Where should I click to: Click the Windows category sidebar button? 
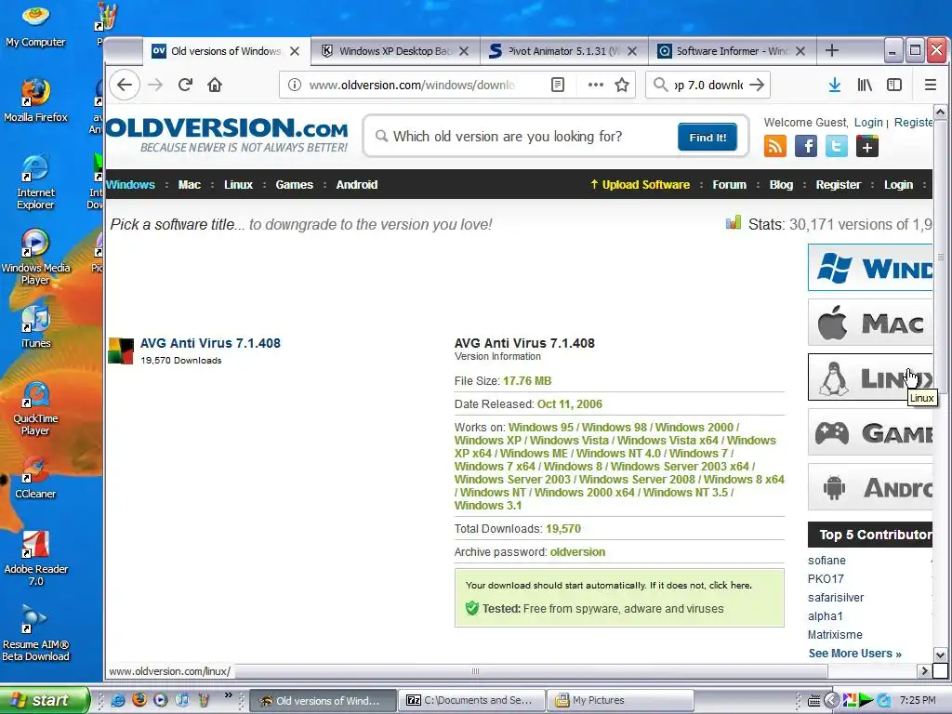(x=870, y=268)
